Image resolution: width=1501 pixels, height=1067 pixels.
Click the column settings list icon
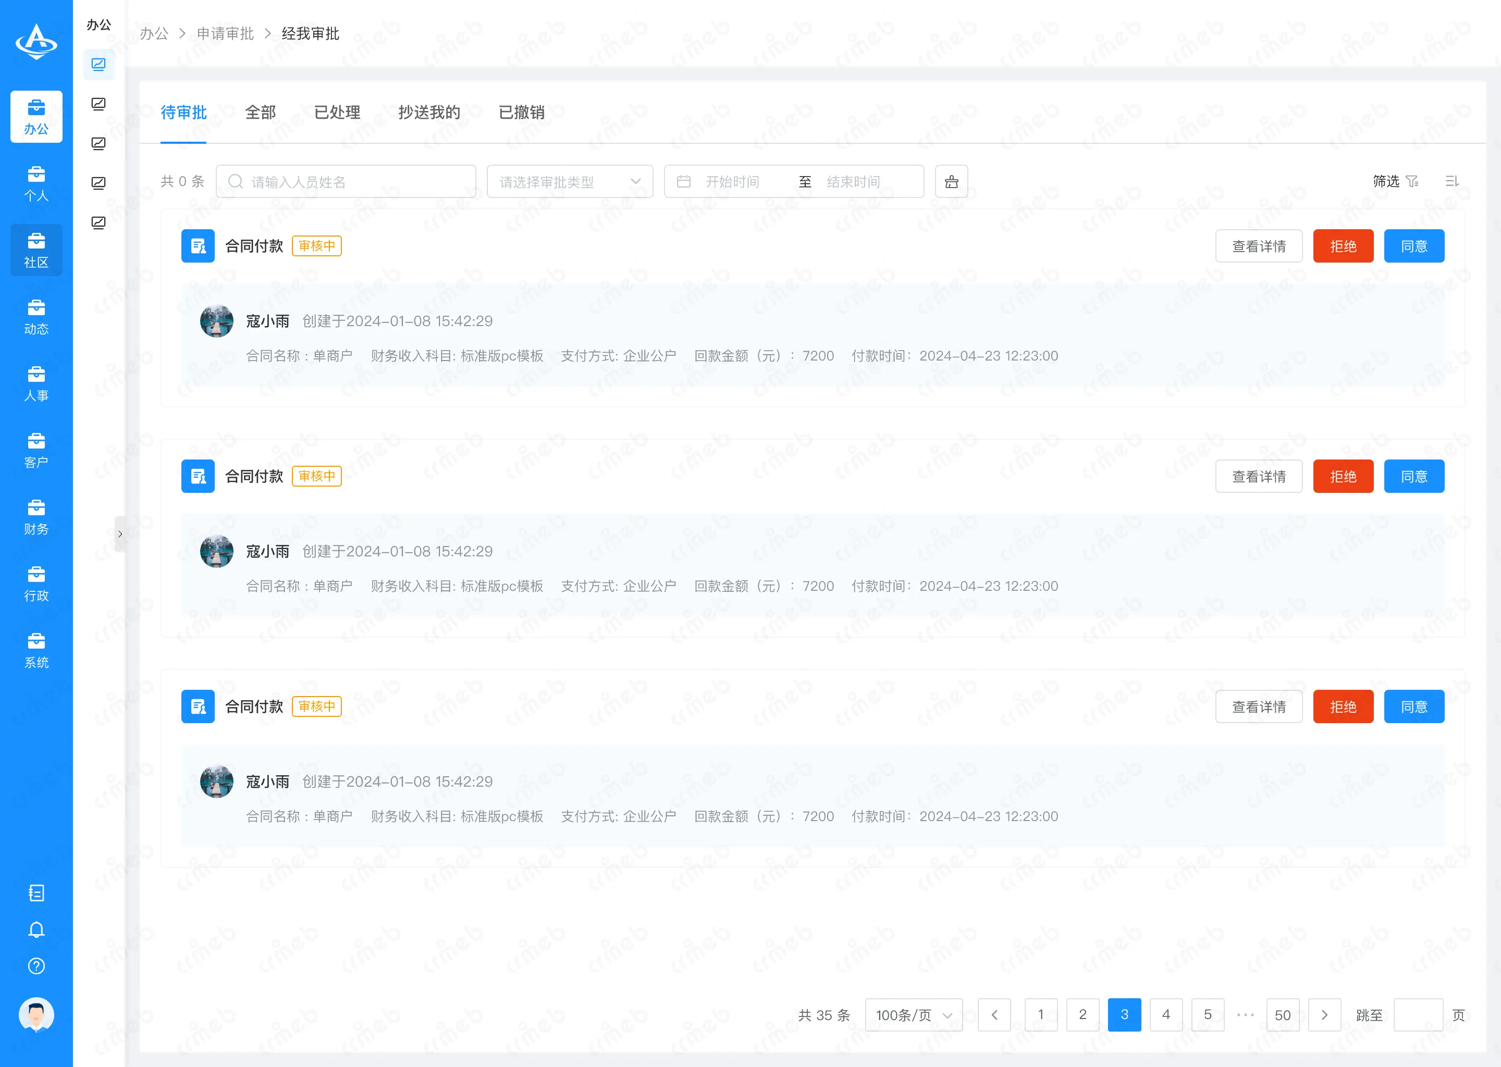(1453, 181)
